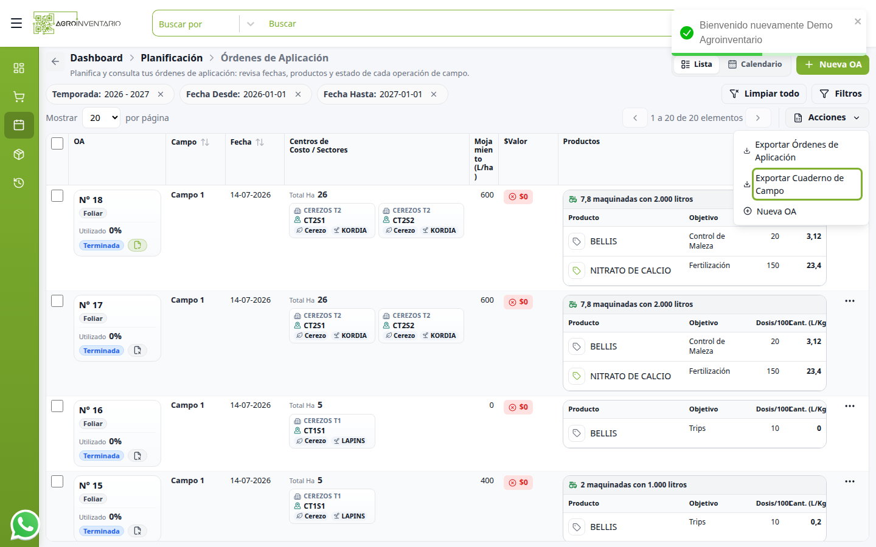Open the shopping cart sidebar icon
The width and height of the screenshot is (876, 547).
click(x=19, y=97)
